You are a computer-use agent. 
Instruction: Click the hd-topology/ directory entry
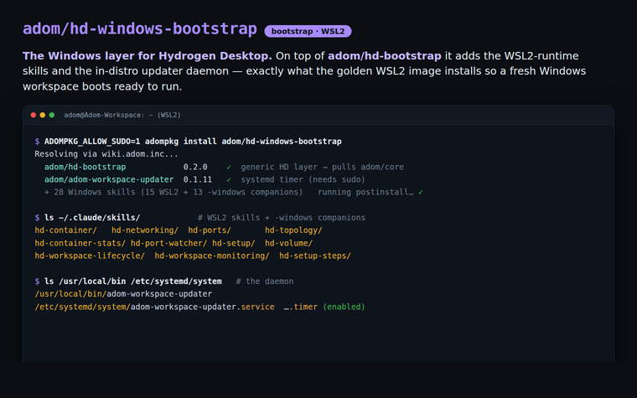pos(293,230)
